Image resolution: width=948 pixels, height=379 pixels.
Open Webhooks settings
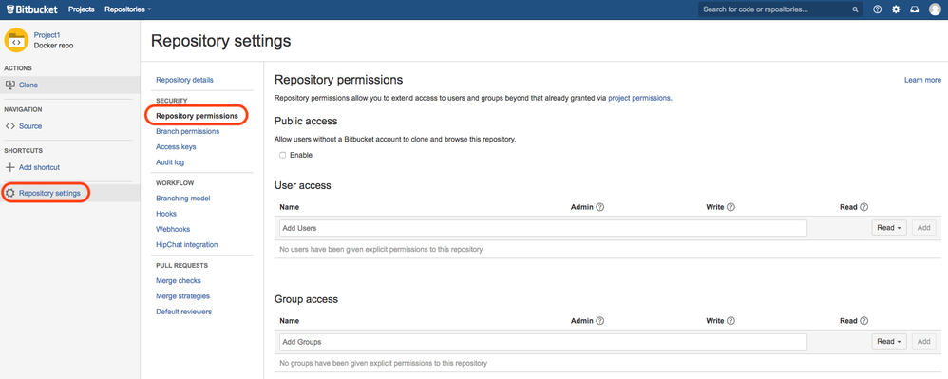tap(173, 230)
